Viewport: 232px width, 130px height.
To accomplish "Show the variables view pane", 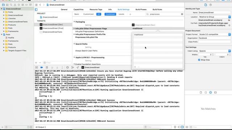I will tap(179, 127).
